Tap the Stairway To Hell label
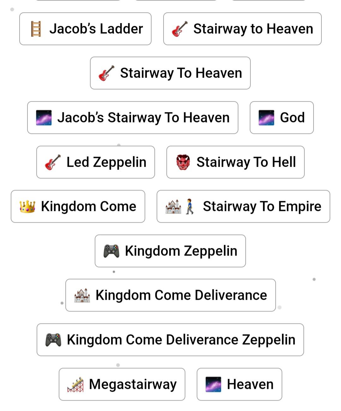The height and width of the screenshot is (411, 341). [x=246, y=162]
